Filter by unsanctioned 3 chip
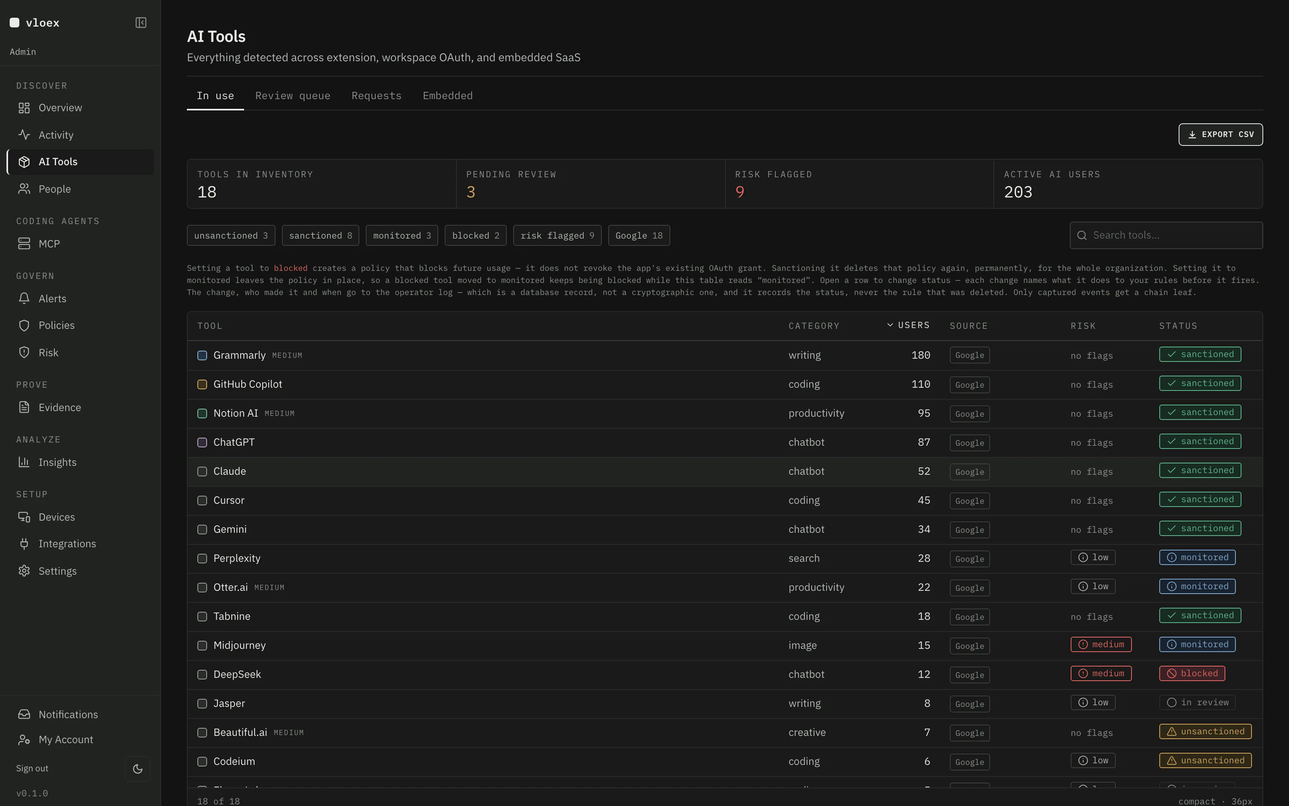 [x=231, y=236]
